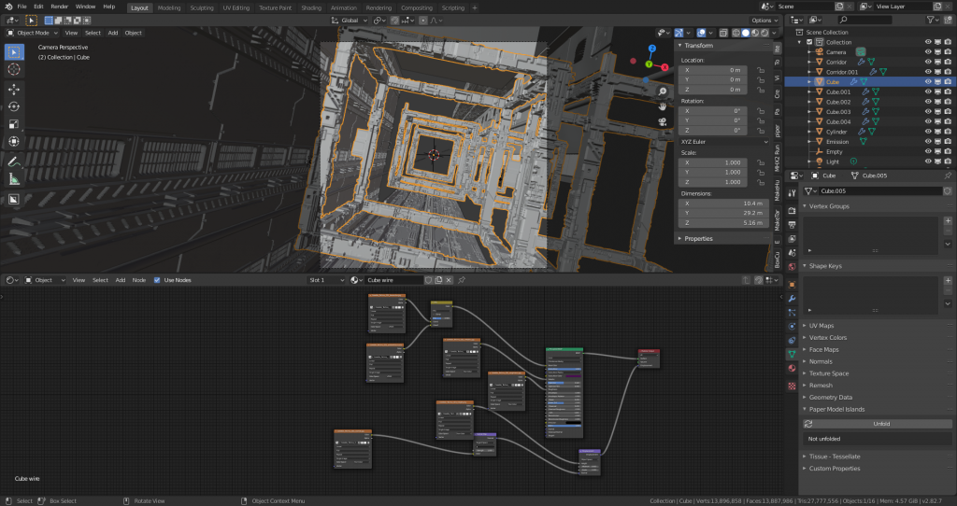Disable Light in renders via camera icon

948,162
